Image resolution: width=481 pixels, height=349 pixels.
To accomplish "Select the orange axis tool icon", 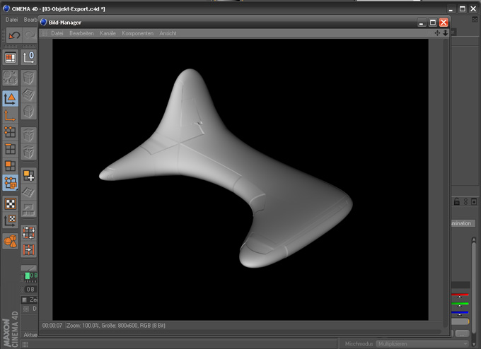I will [10, 115].
